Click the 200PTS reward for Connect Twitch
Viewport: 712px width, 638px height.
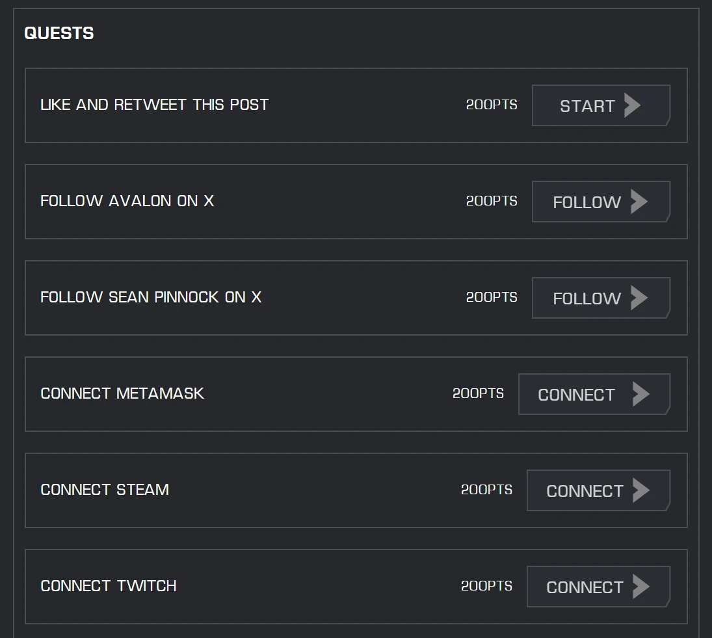pyautogui.click(x=486, y=586)
